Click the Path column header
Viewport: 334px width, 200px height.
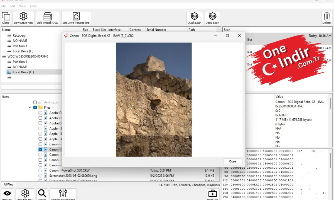point(191,30)
